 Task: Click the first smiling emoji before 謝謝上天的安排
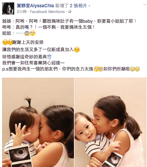[5, 42]
